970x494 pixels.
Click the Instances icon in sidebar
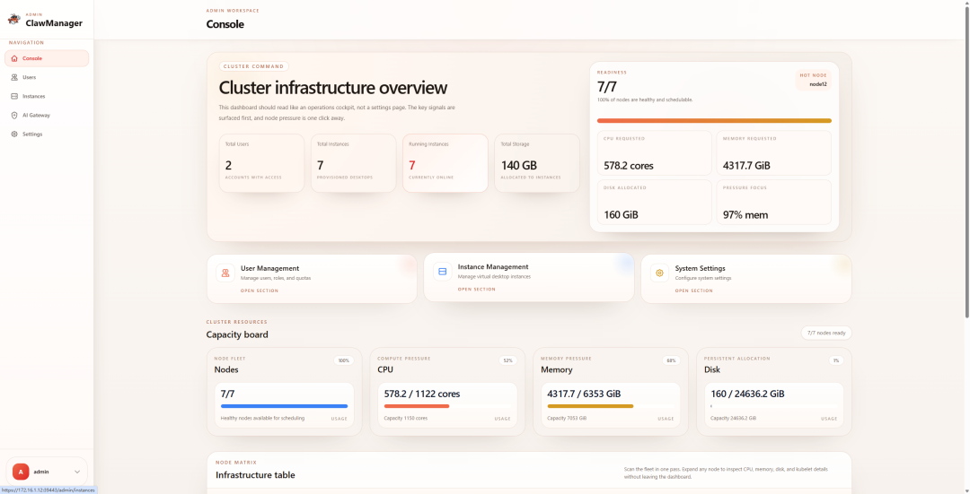pos(14,96)
